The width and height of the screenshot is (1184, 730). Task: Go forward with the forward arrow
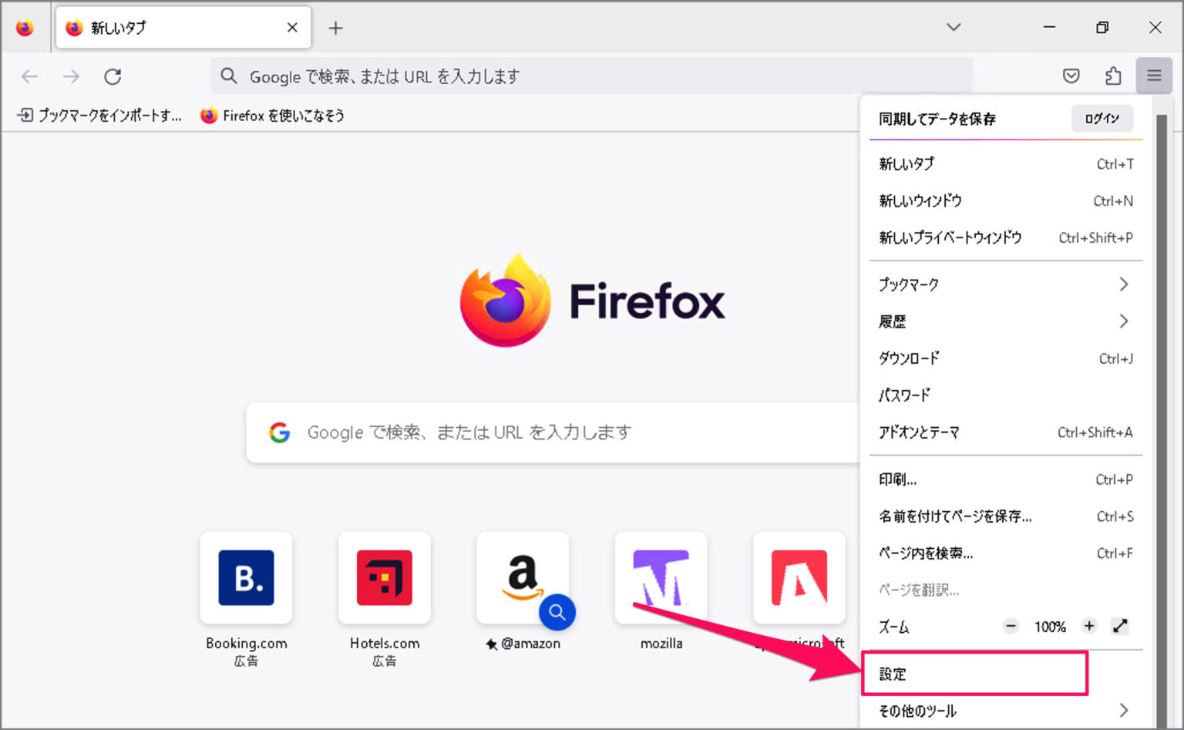click(71, 76)
